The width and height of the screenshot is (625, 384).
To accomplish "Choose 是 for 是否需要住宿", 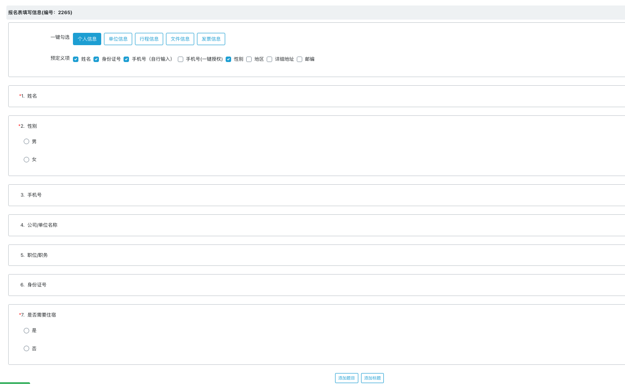I will click(x=26, y=331).
